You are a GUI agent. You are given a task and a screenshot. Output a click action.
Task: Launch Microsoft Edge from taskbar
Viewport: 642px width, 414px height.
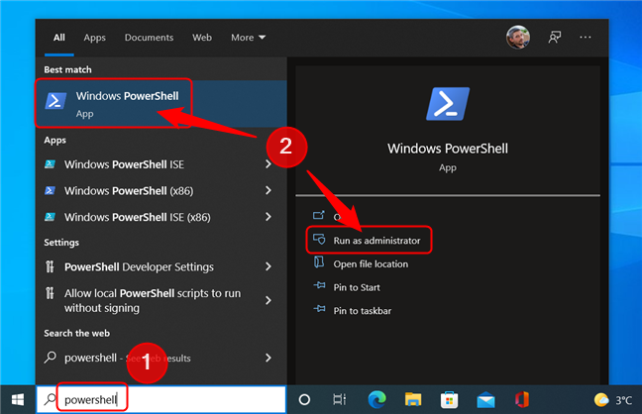(376, 400)
